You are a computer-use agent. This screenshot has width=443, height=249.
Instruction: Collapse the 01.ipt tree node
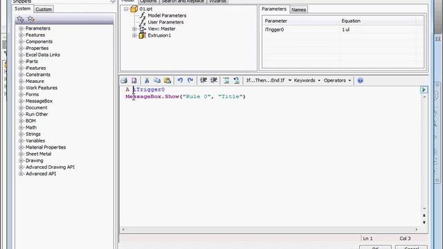tap(126, 9)
